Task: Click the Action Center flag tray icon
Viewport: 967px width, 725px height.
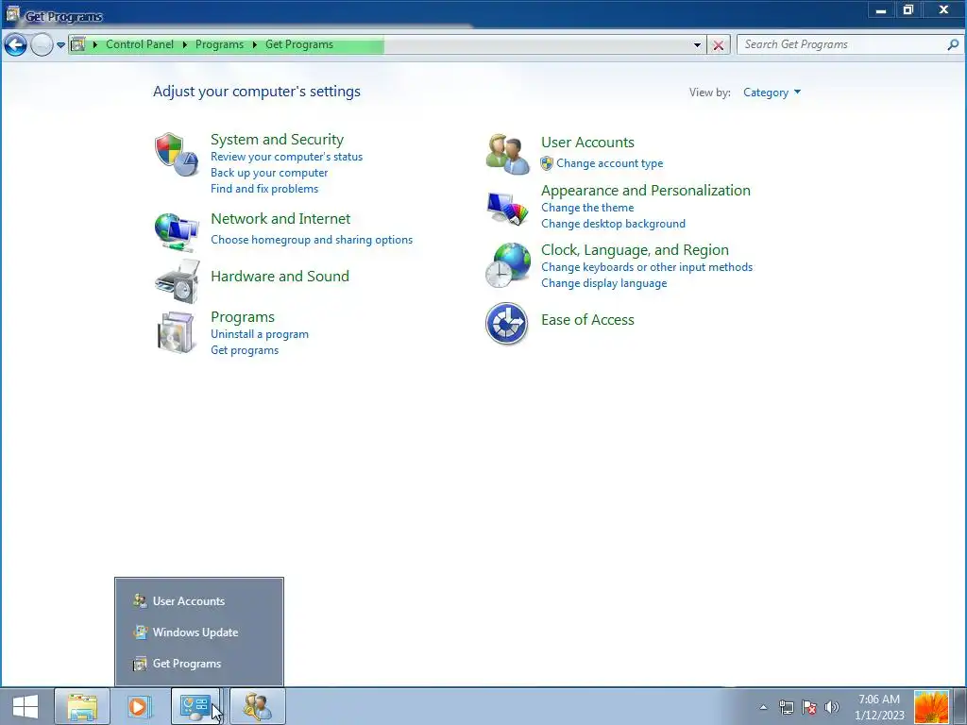Action: 809,707
